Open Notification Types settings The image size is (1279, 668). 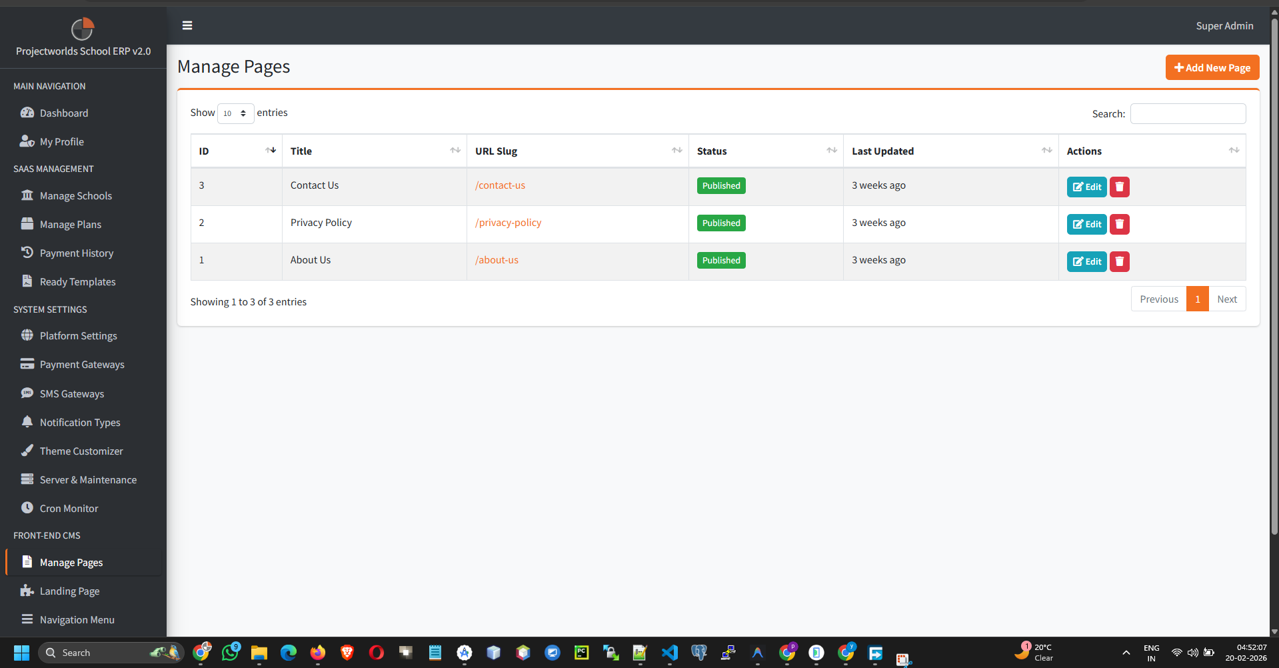[79, 422]
